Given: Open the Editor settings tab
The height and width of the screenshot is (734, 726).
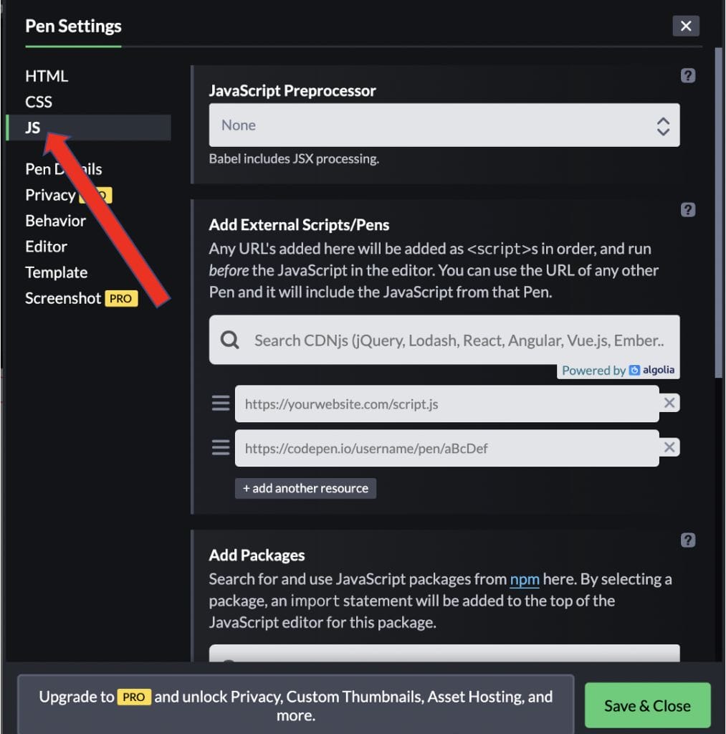Looking at the screenshot, I should coord(46,247).
